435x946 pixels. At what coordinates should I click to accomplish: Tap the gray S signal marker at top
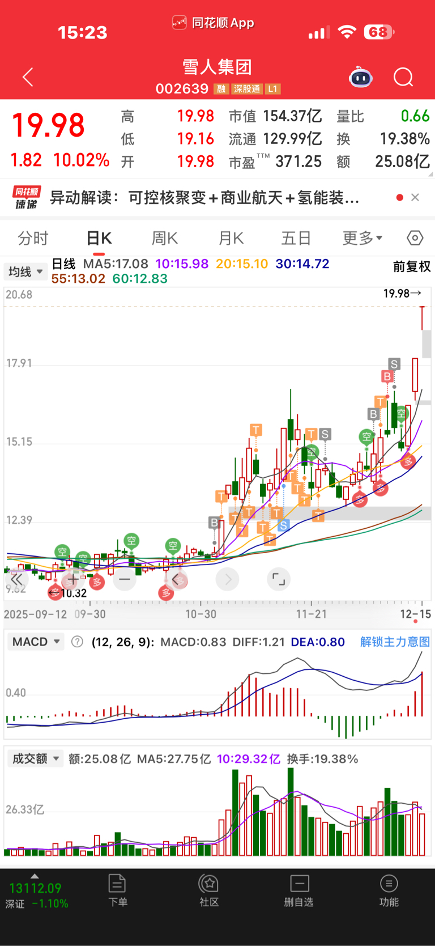click(394, 364)
